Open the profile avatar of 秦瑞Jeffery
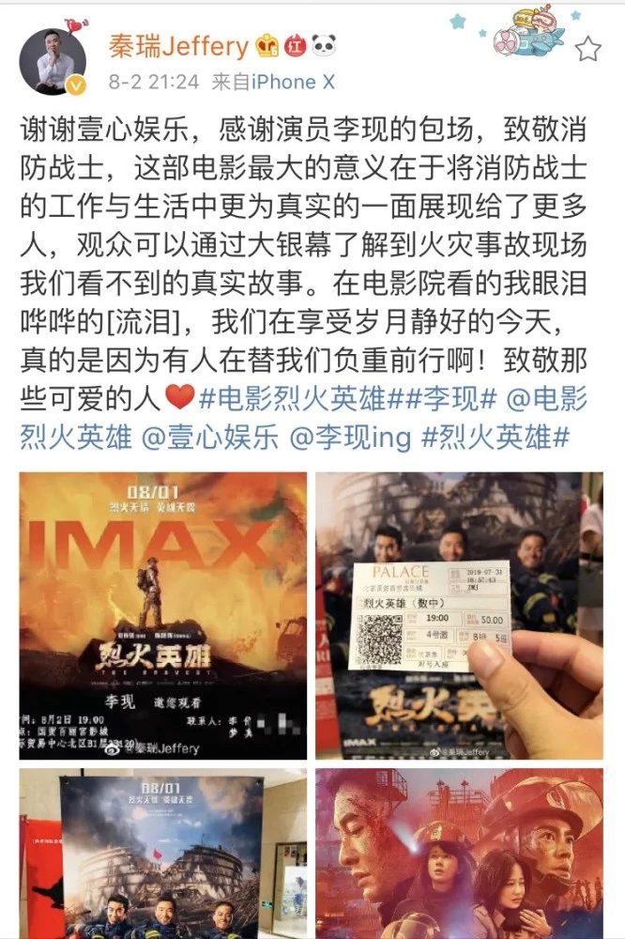Image resolution: width=625 pixels, height=939 pixels. point(53,61)
